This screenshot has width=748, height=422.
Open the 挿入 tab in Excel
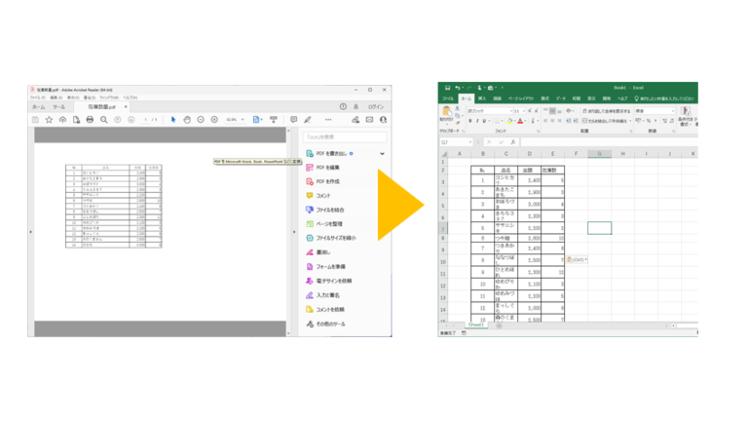tap(482, 98)
